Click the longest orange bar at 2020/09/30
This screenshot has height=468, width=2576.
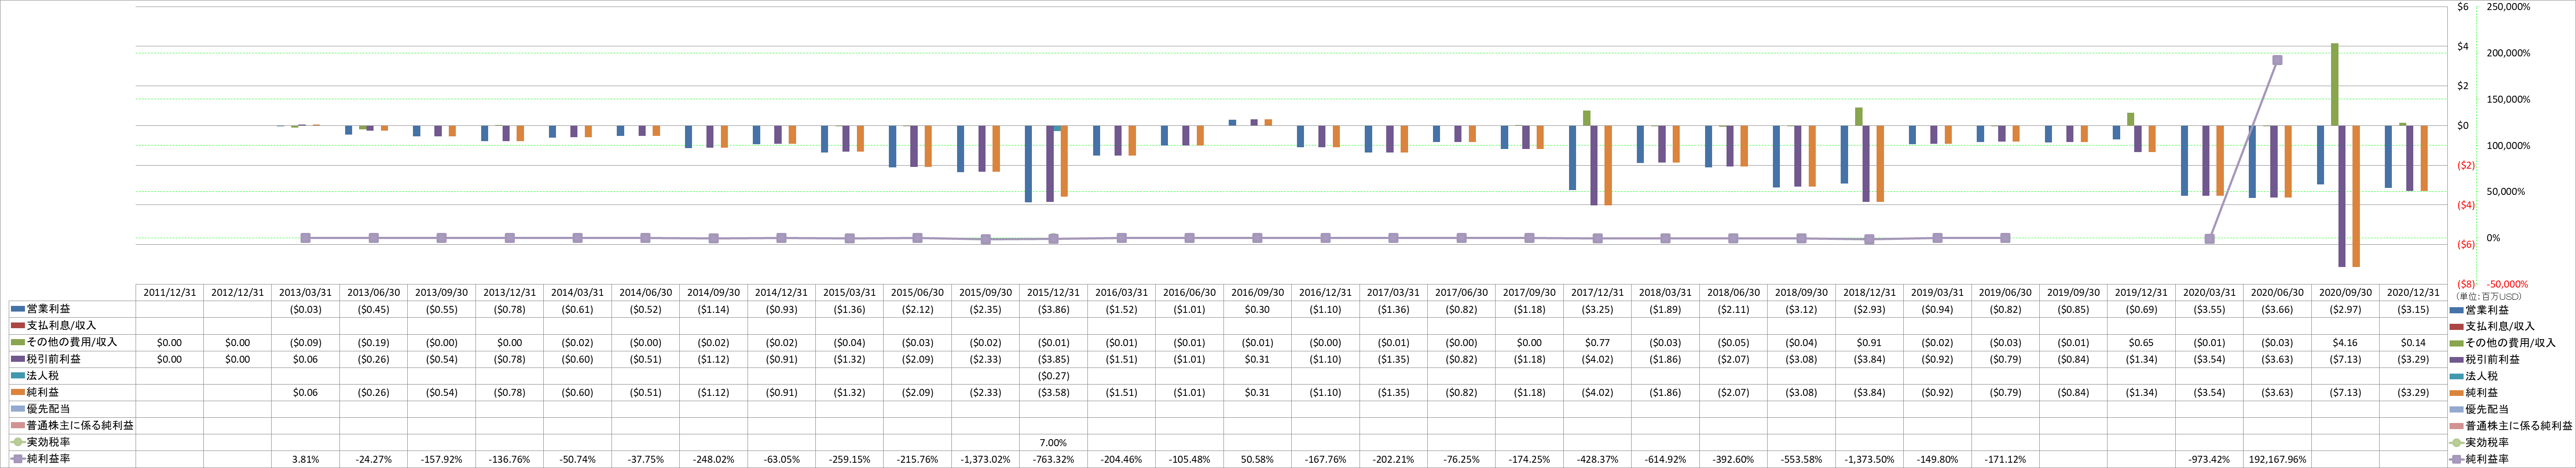tap(2356, 196)
